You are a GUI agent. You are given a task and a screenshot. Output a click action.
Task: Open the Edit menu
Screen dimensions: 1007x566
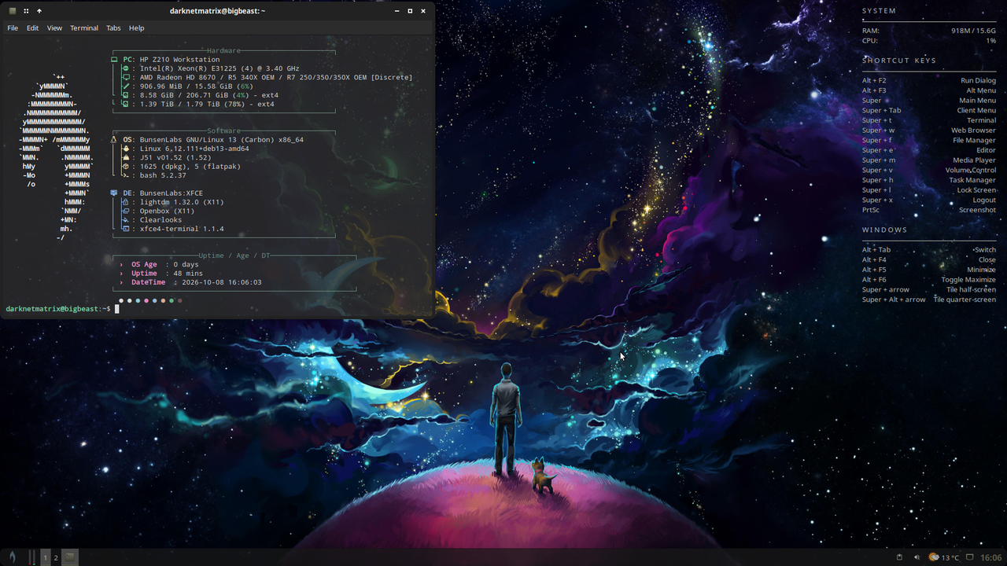[x=32, y=28]
